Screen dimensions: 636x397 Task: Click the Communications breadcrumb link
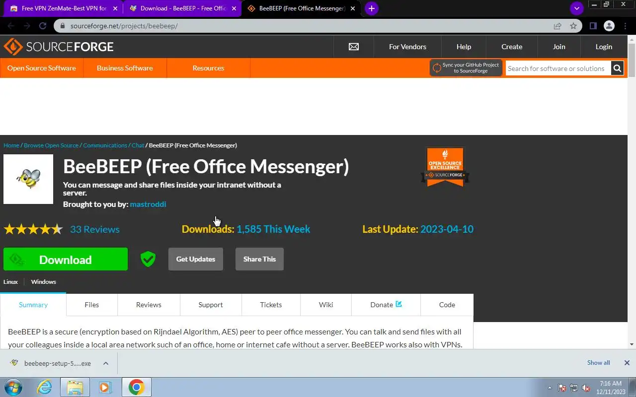[105, 145]
